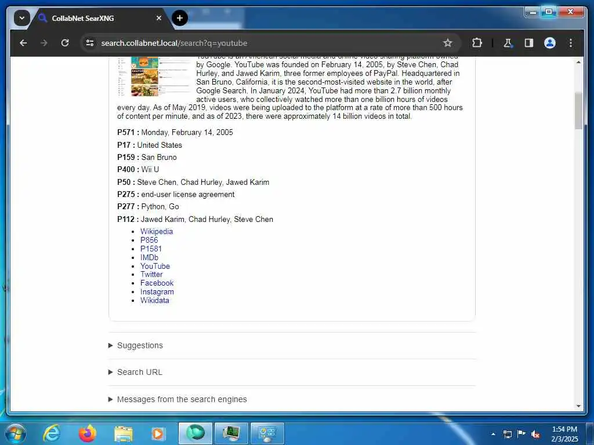Open the taskbar clock and date

click(x=564, y=434)
